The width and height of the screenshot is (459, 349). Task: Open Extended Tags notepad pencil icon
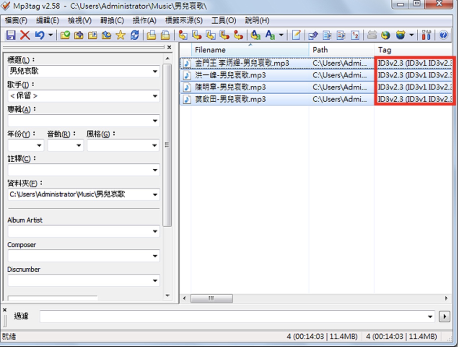tap(296, 35)
